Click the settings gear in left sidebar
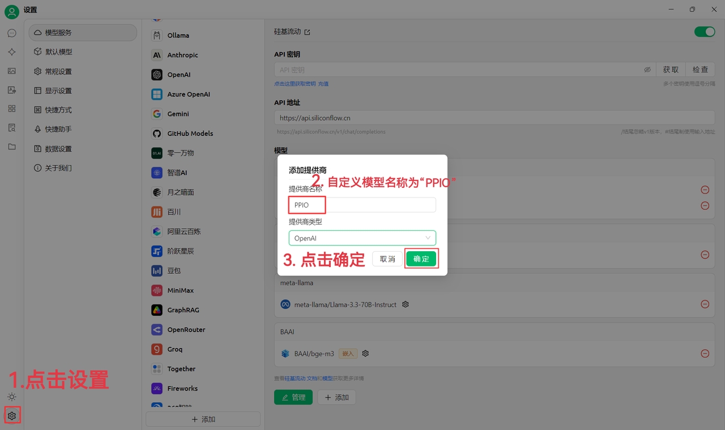The image size is (725, 430). 12,416
